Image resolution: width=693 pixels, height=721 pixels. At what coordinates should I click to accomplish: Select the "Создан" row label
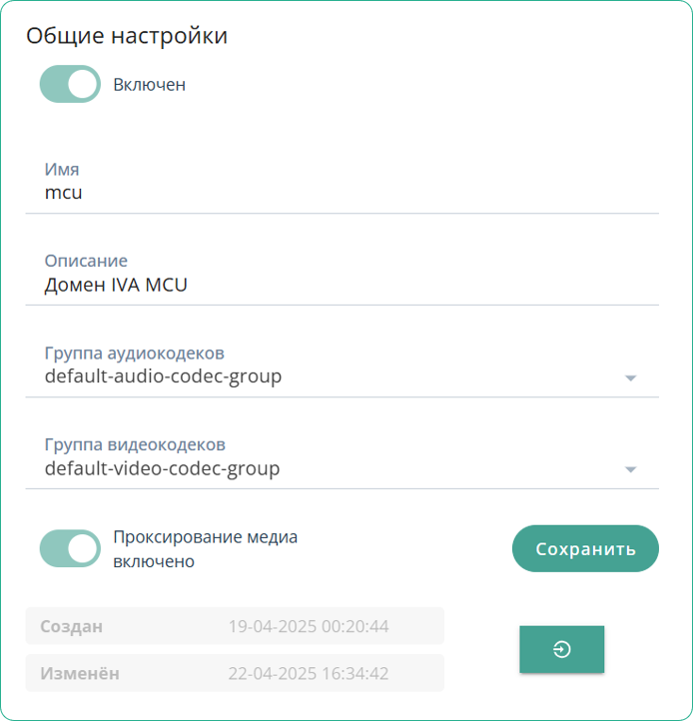point(71,627)
